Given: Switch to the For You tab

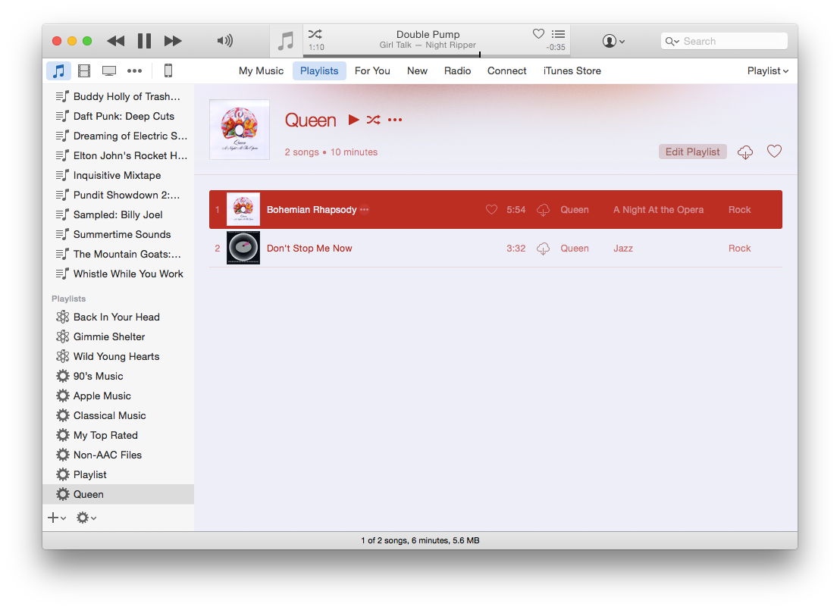Looking at the screenshot, I should (x=372, y=71).
